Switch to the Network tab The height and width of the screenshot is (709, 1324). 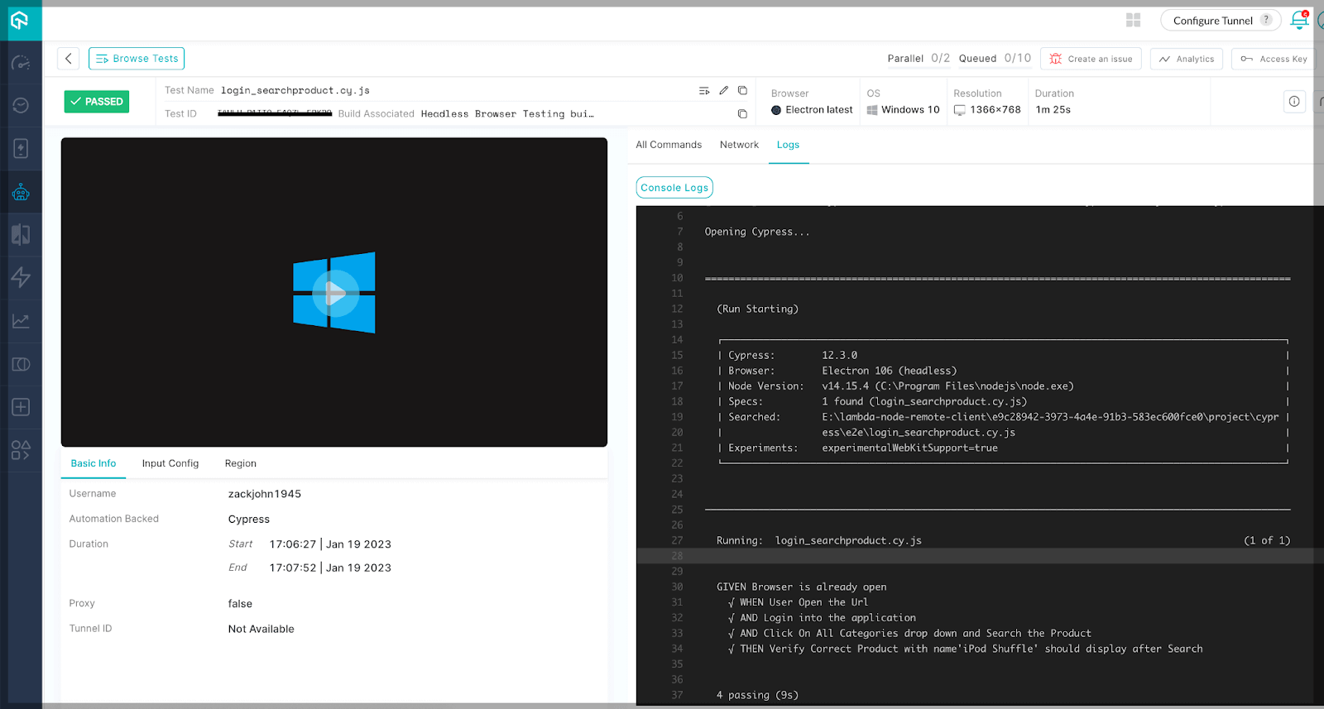[739, 145]
